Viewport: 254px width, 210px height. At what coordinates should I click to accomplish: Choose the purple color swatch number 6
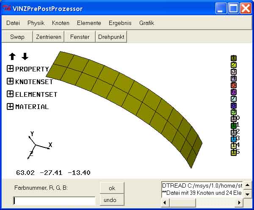pos(234,92)
